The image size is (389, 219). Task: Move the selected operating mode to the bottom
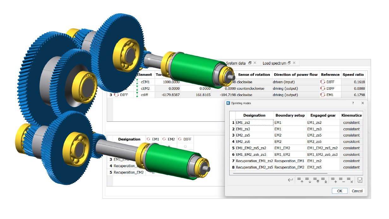324,180
